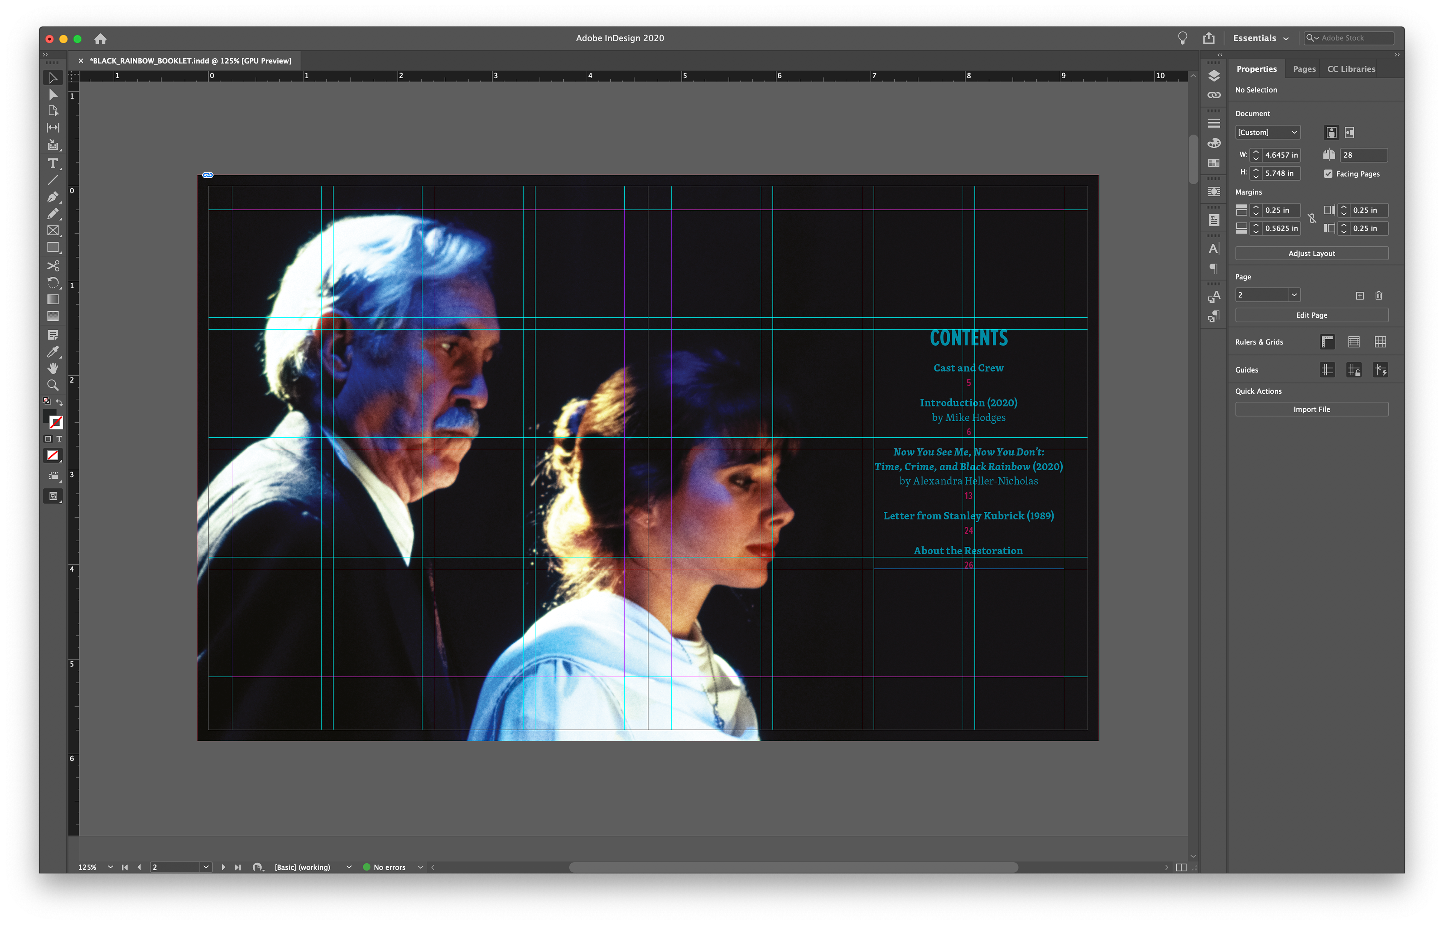Image resolution: width=1444 pixels, height=925 pixels.
Task: Uncheck the Facing Pages checkbox
Action: click(x=1328, y=174)
